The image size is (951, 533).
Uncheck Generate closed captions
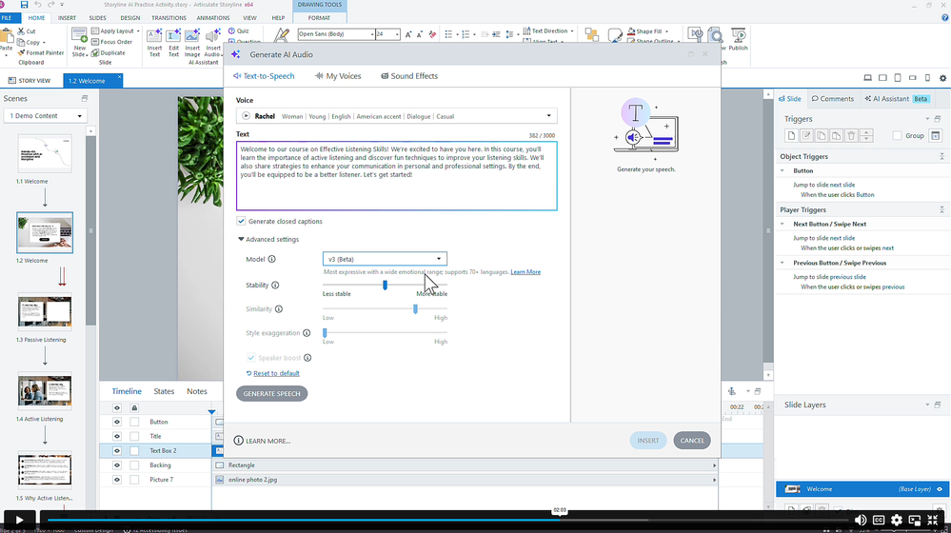tap(241, 221)
